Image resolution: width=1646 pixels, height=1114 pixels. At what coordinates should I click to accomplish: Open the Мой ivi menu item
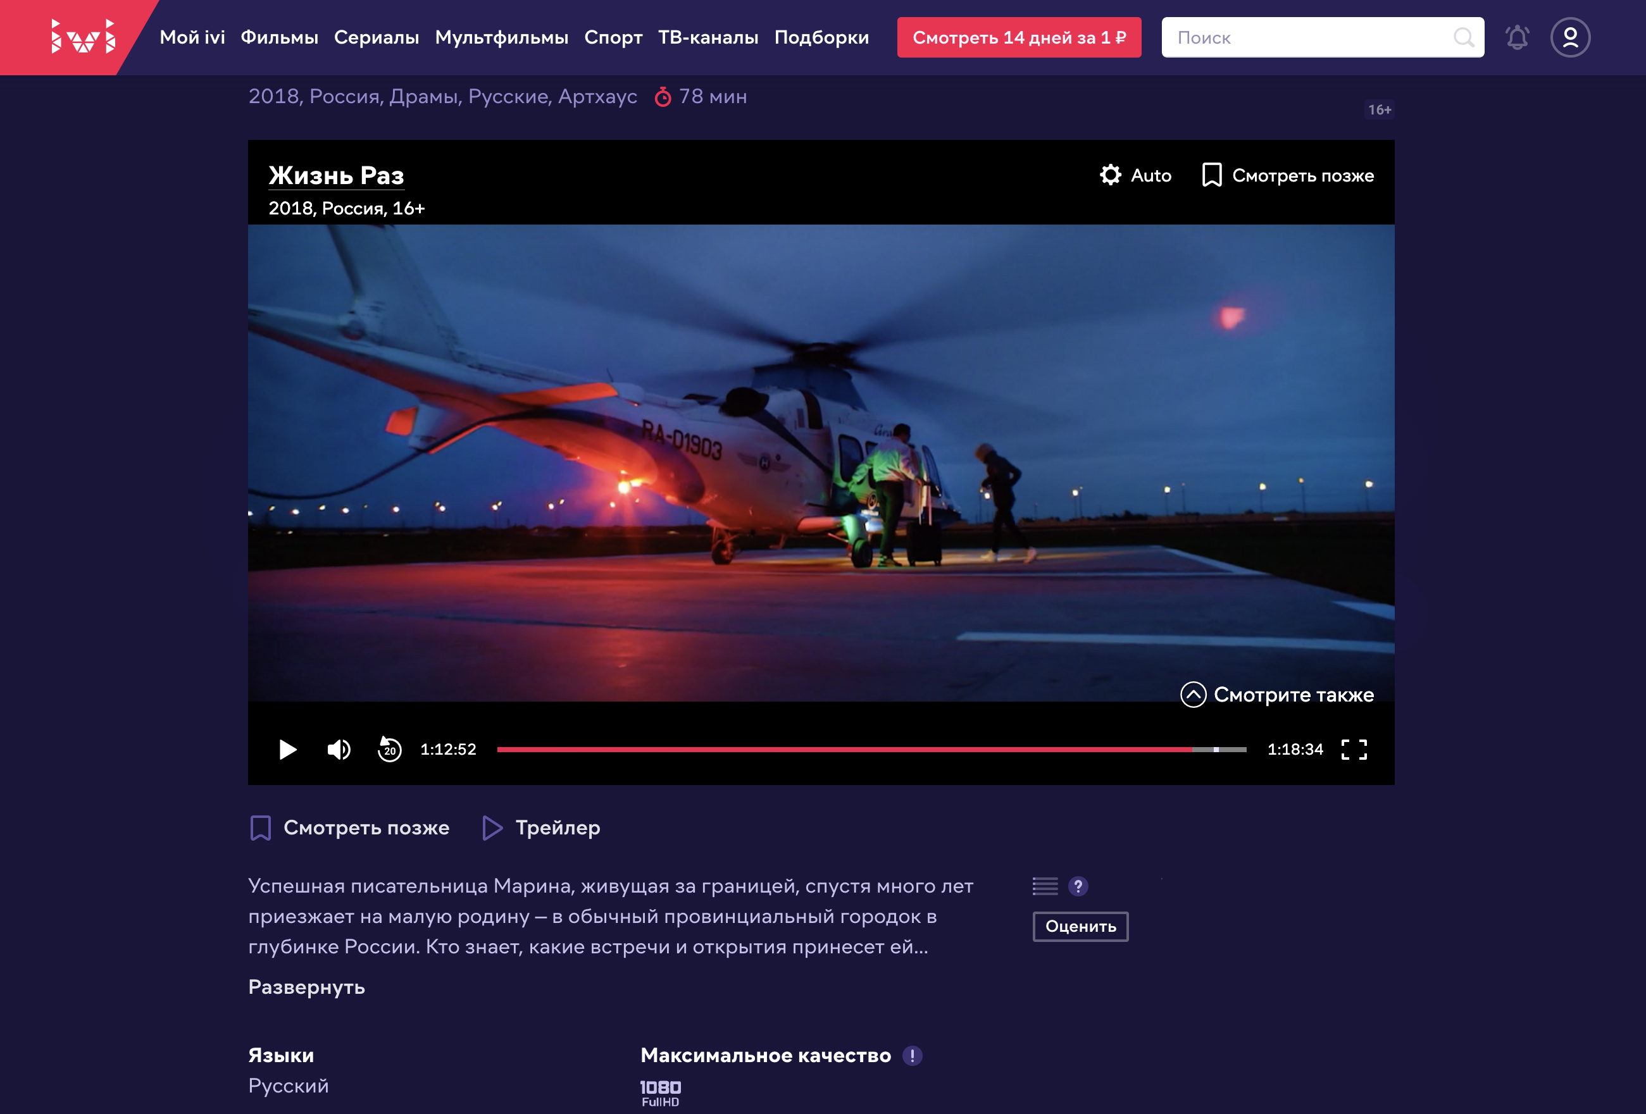tap(192, 37)
